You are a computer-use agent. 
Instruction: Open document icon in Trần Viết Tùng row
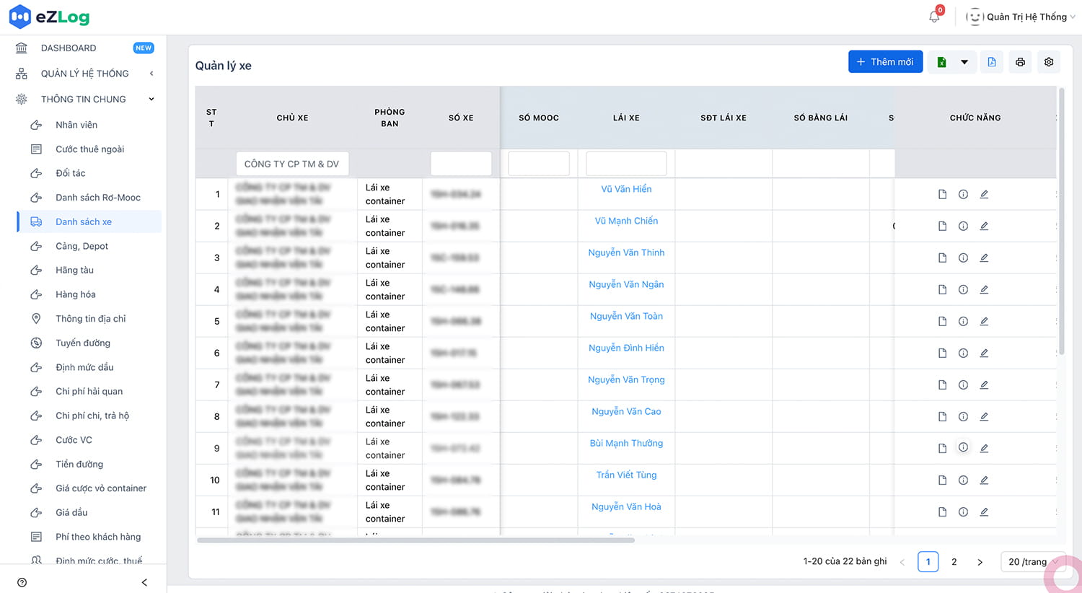tap(942, 480)
